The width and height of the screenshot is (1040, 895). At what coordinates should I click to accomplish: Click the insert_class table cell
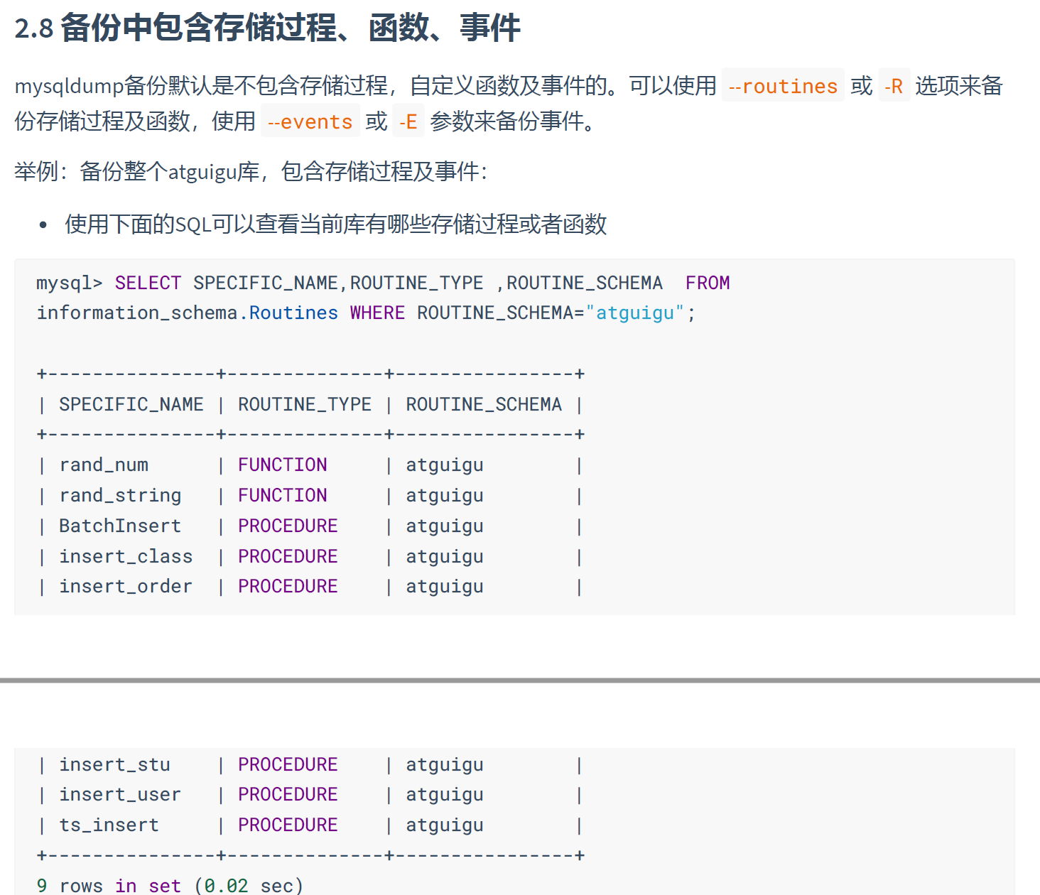coord(126,556)
